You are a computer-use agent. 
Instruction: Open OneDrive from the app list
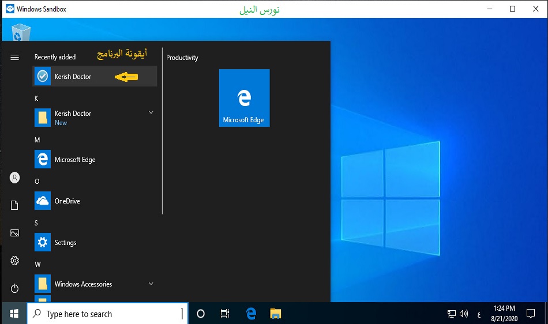coord(67,201)
